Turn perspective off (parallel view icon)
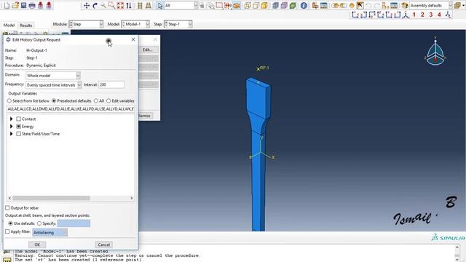The width and height of the screenshot is (466, 262). pos(140,5)
